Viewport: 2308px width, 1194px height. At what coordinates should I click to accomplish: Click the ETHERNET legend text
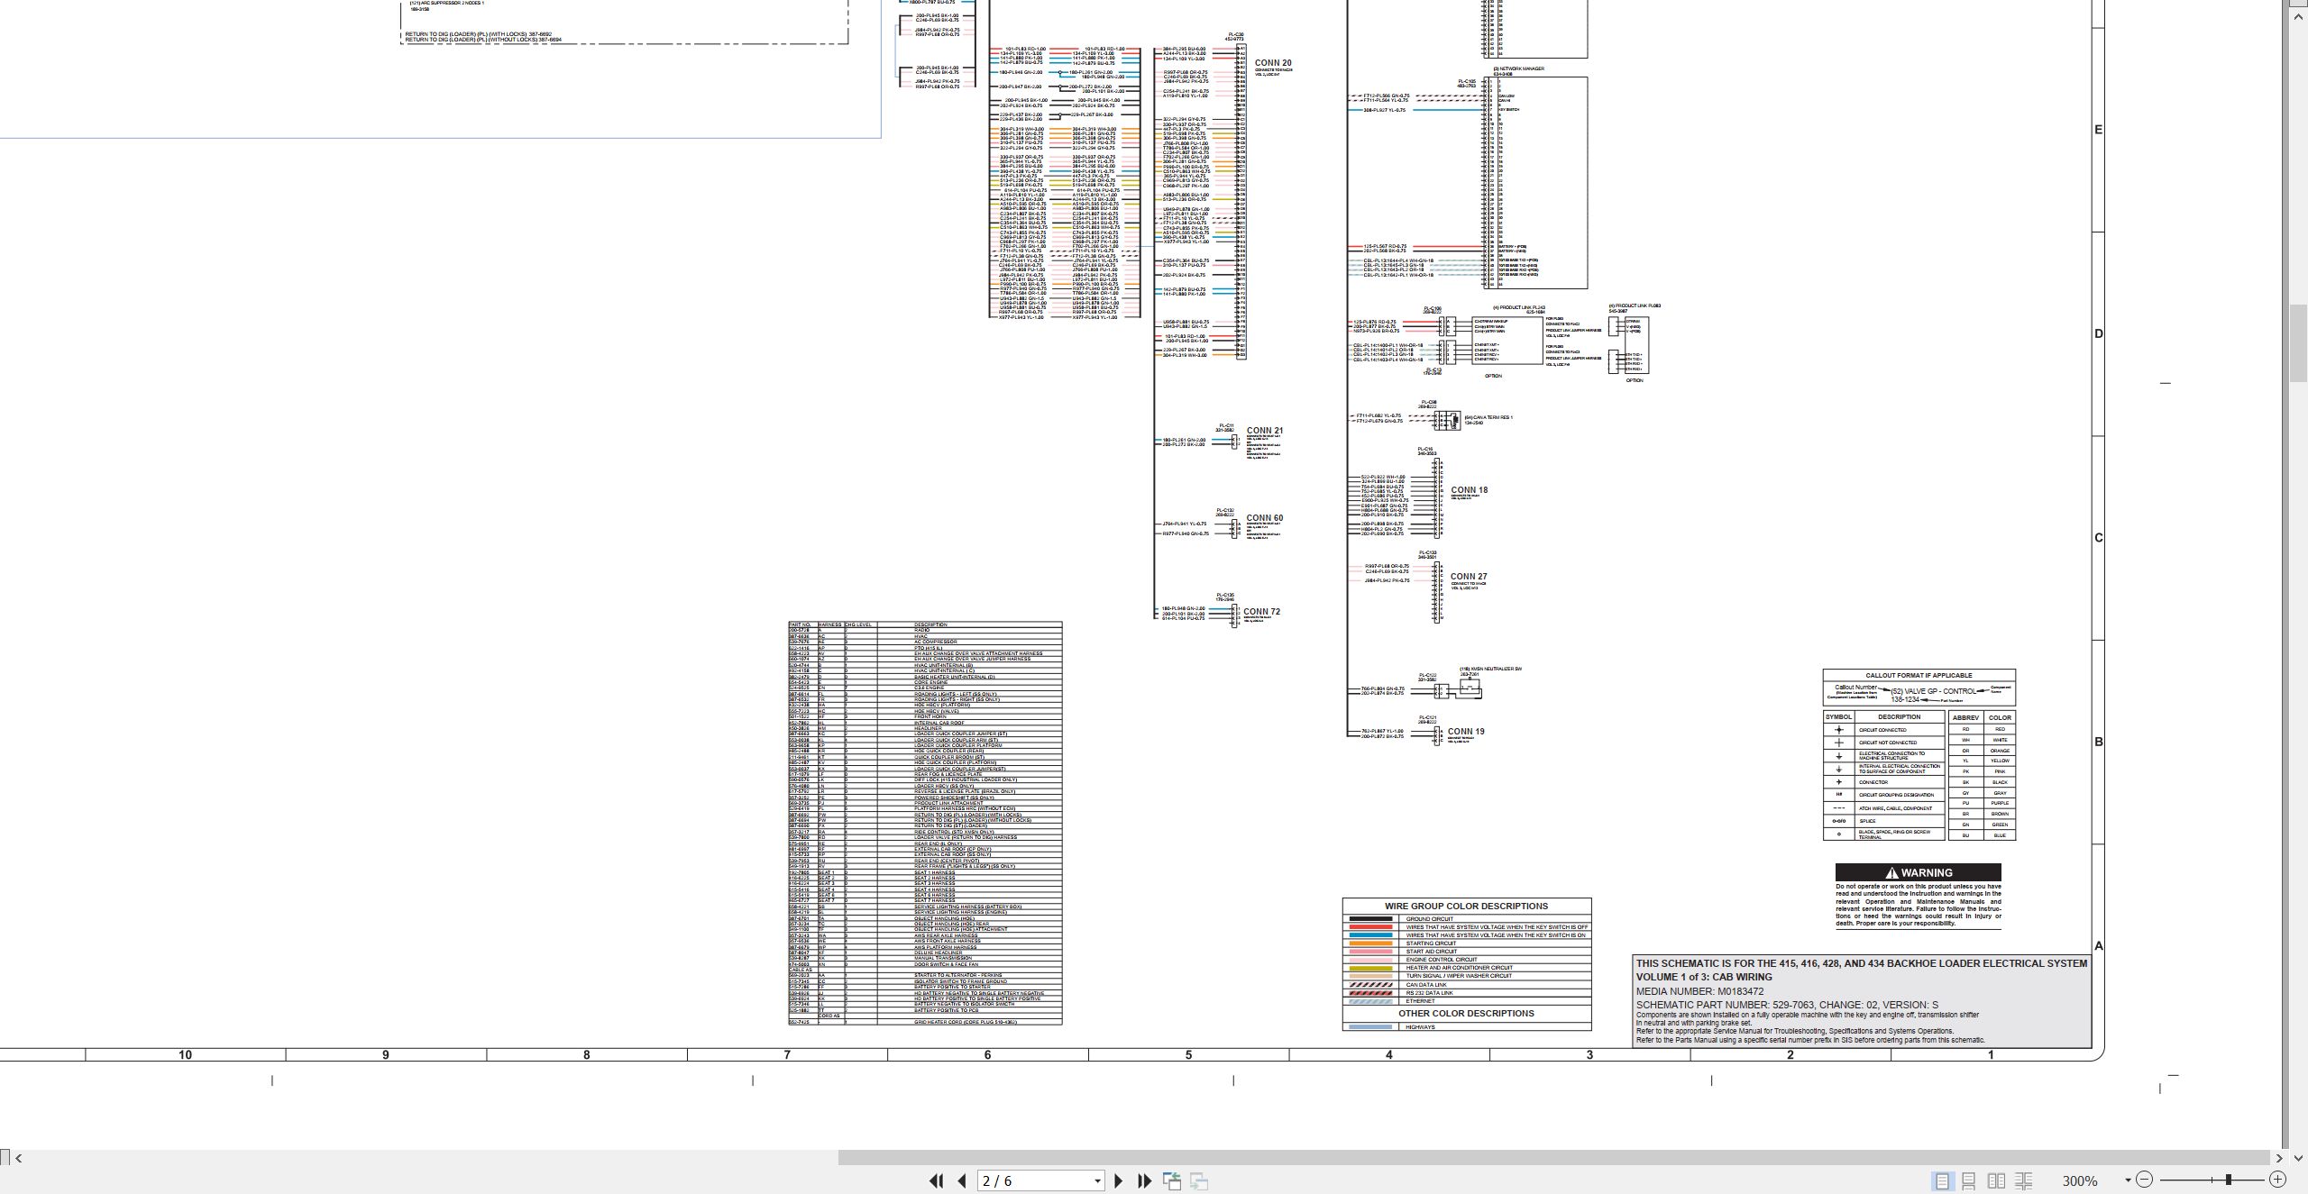click(1420, 1001)
